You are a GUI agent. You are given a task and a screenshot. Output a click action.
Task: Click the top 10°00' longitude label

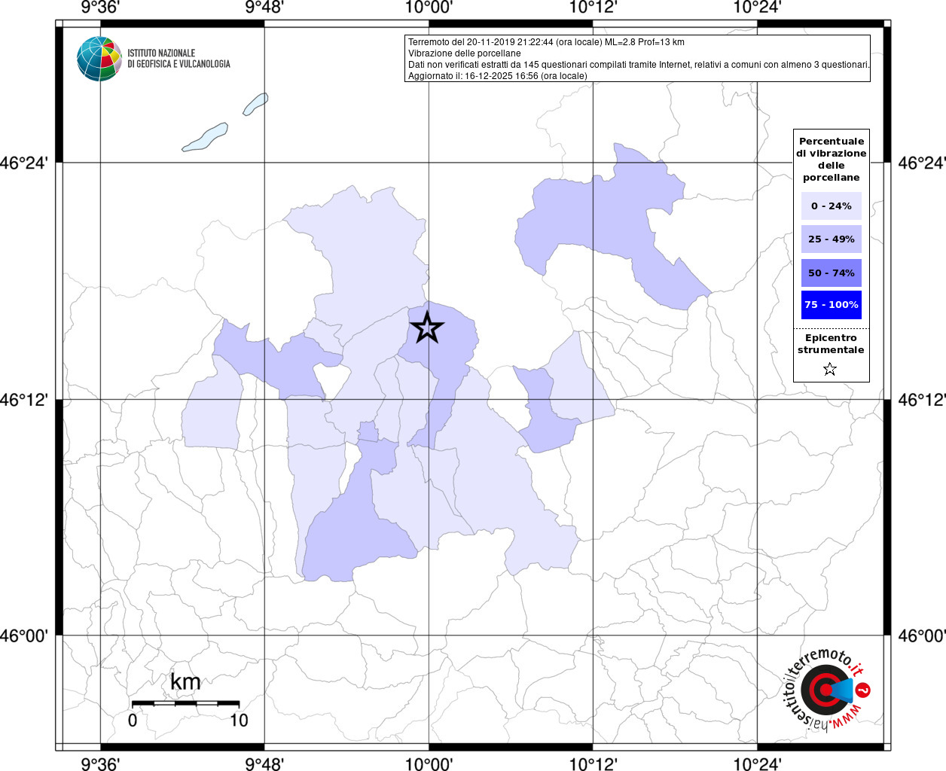click(x=429, y=8)
